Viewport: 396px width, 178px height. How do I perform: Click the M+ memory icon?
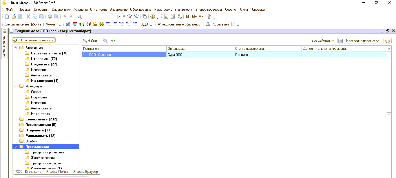tap(194, 17)
